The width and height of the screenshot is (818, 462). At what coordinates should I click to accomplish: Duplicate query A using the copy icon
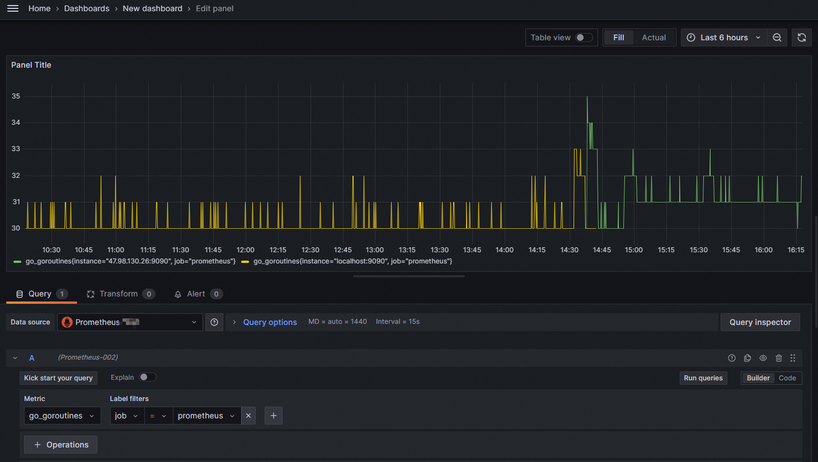click(x=748, y=358)
